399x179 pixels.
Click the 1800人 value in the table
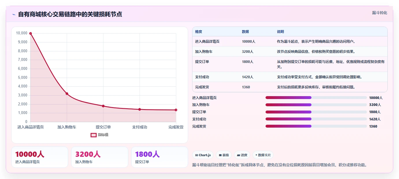click(248, 62)
